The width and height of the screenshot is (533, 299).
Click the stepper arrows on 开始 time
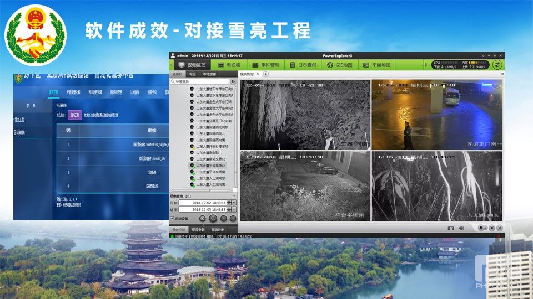coord(229,203)
